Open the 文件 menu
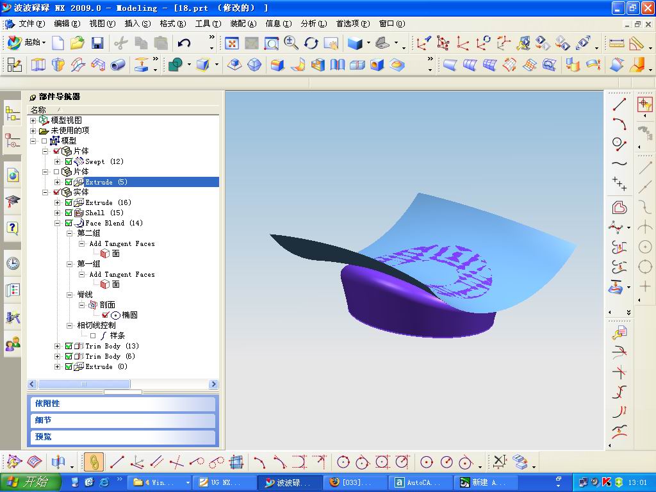 pyautogui.click(x=31, y=24)
